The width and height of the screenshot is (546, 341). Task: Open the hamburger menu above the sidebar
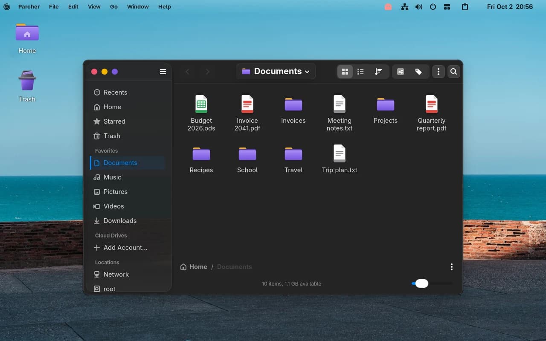(163, 72)
